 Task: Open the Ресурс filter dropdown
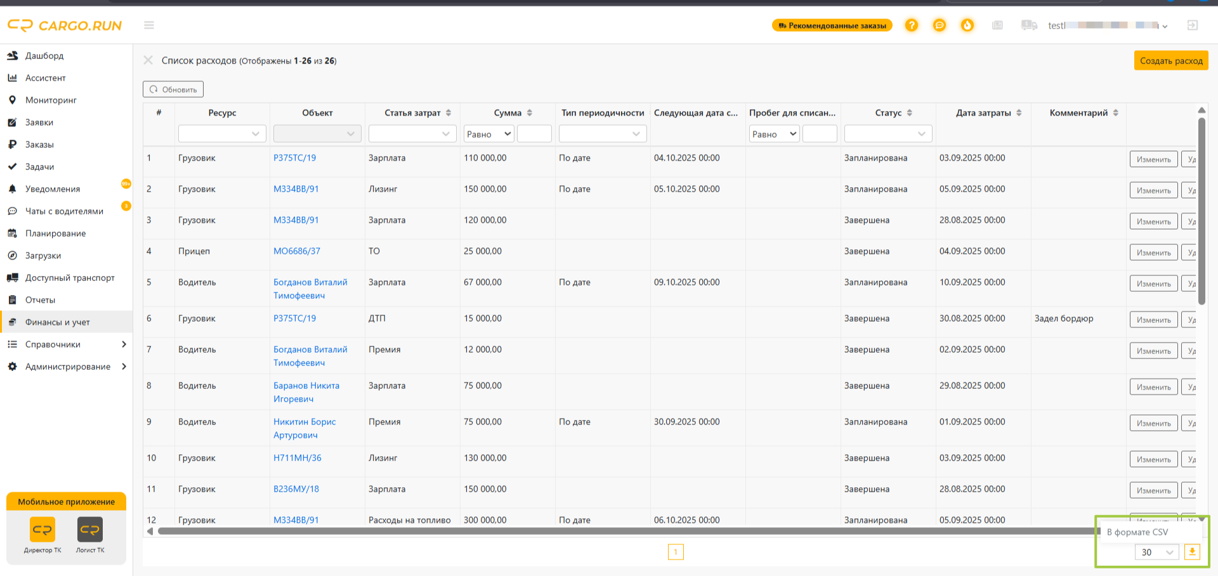(x=222, y=134)
